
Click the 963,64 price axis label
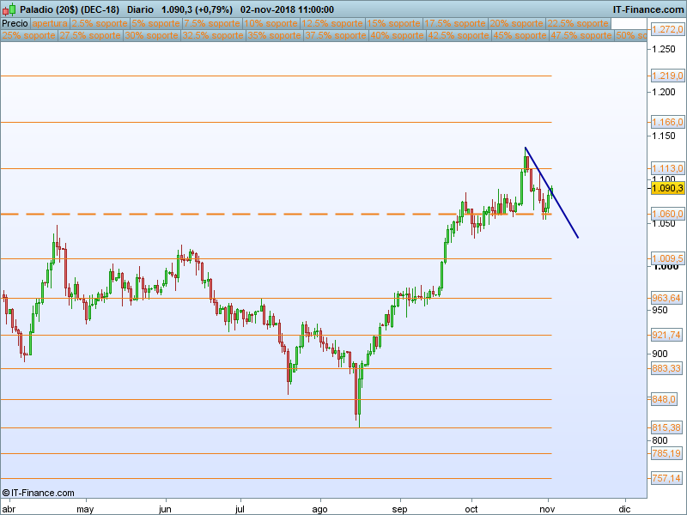coord(667,298)
